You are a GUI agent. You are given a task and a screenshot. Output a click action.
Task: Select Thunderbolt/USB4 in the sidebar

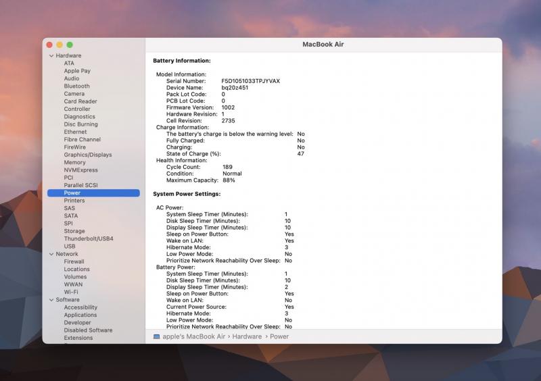[89, 238]
